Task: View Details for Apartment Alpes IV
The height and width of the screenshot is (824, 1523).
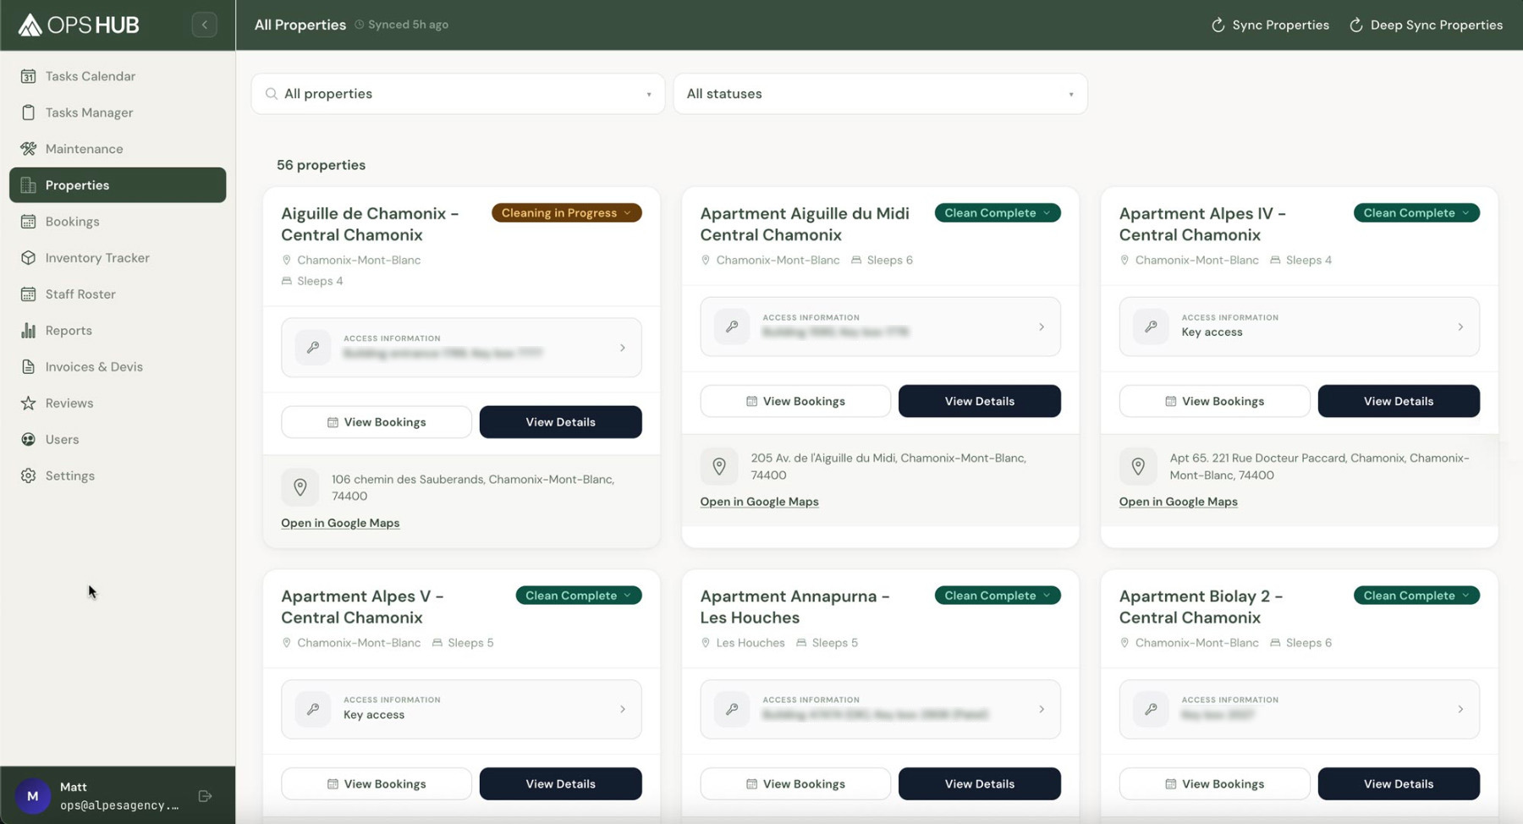Action: click(1399, 401)
